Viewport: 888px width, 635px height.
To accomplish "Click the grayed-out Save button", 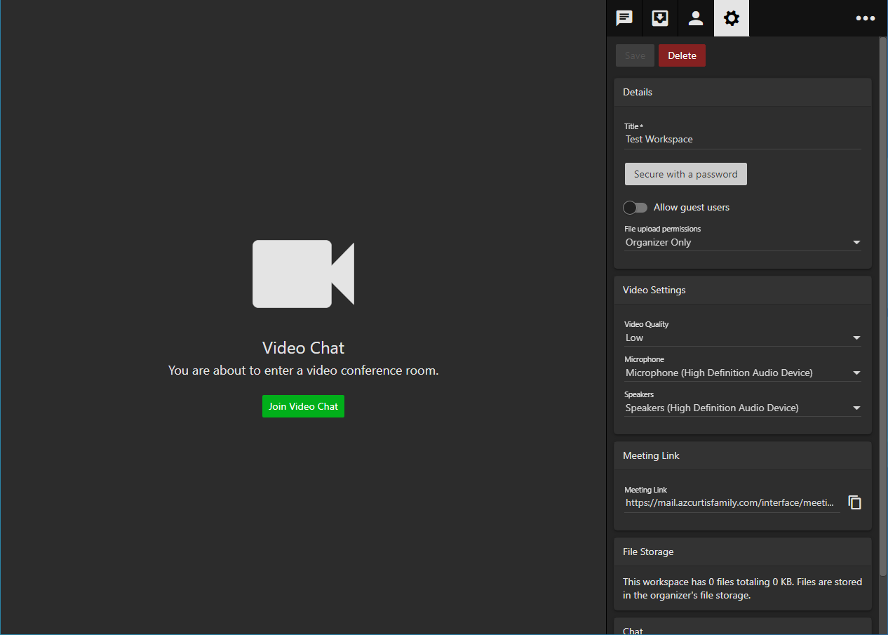I will point(635,55).
